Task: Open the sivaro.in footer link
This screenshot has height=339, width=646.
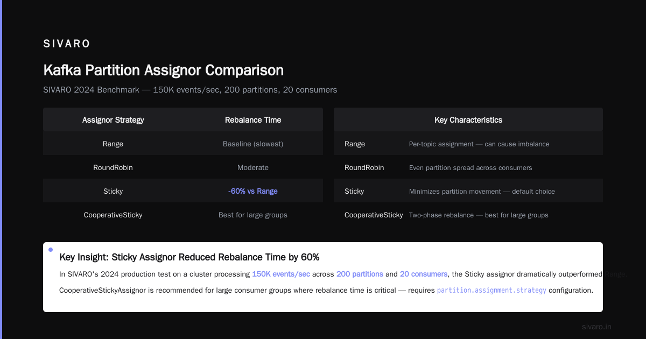Action: (x=596, y=327)
